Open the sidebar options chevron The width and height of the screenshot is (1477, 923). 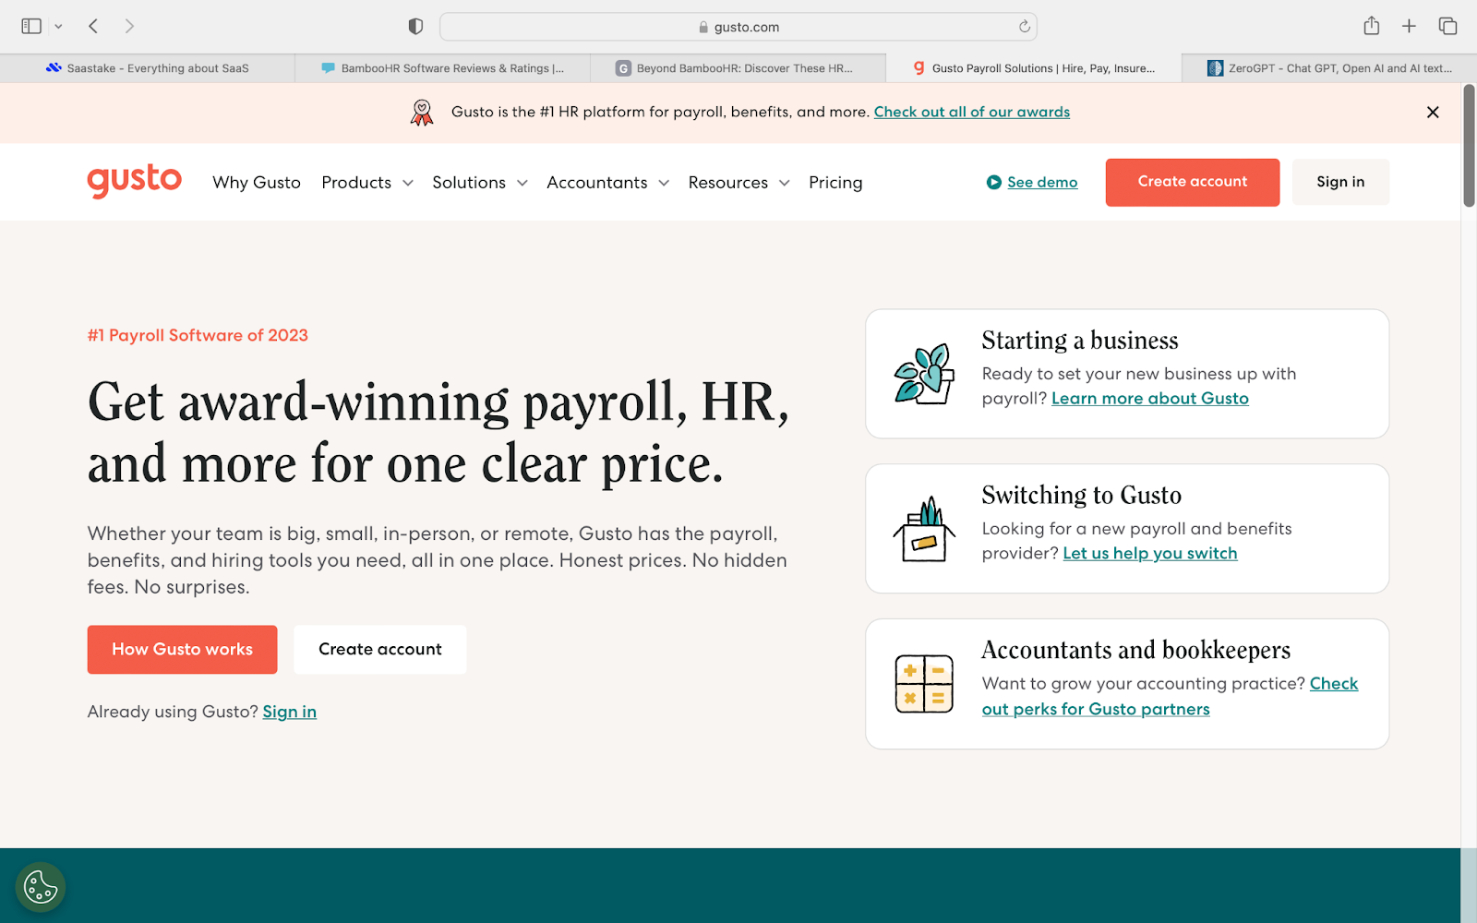pyautogui.click(x=58, y=27)
